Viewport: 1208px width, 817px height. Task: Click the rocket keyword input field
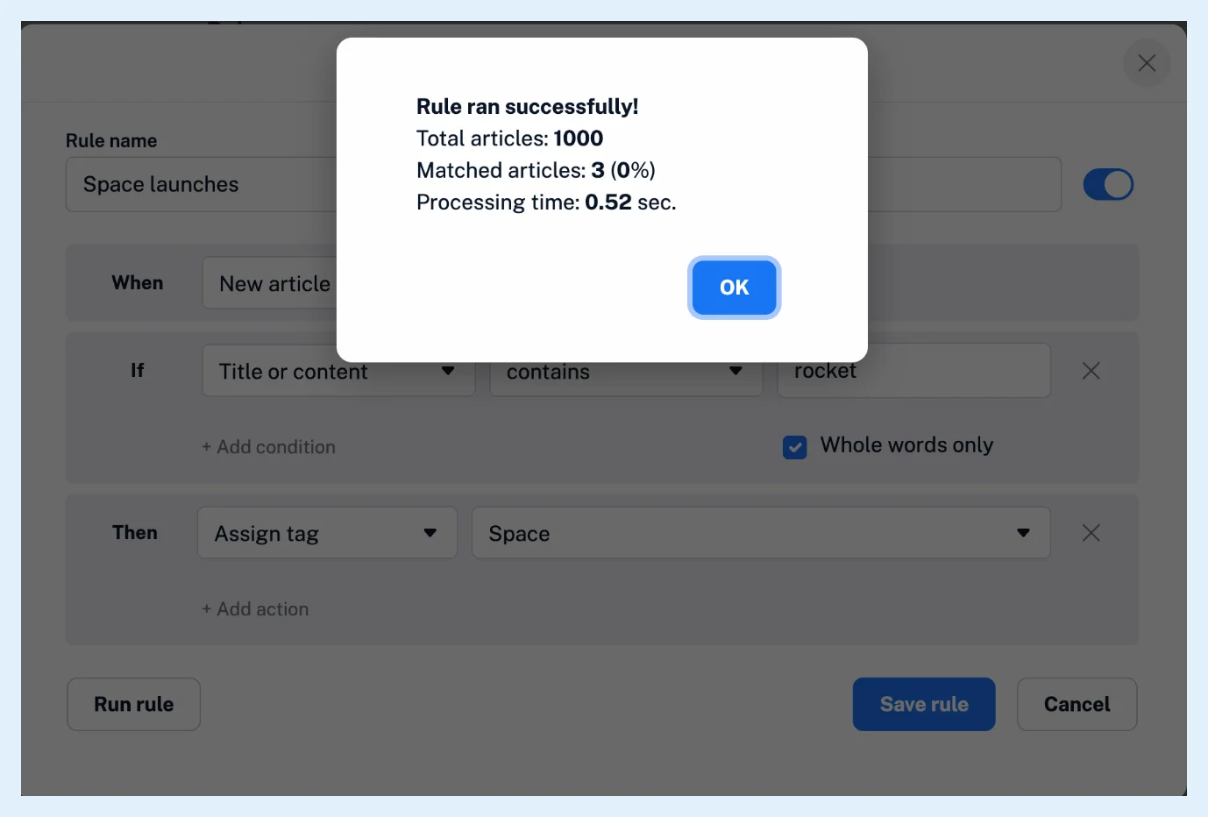(913, 371)
